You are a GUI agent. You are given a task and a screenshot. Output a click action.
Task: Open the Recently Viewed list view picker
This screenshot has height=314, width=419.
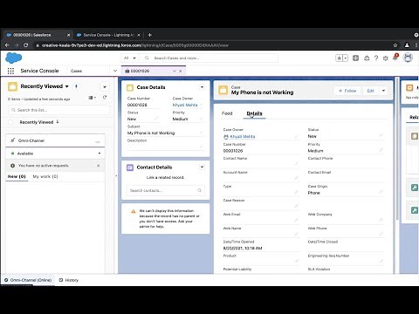[67, 86]
